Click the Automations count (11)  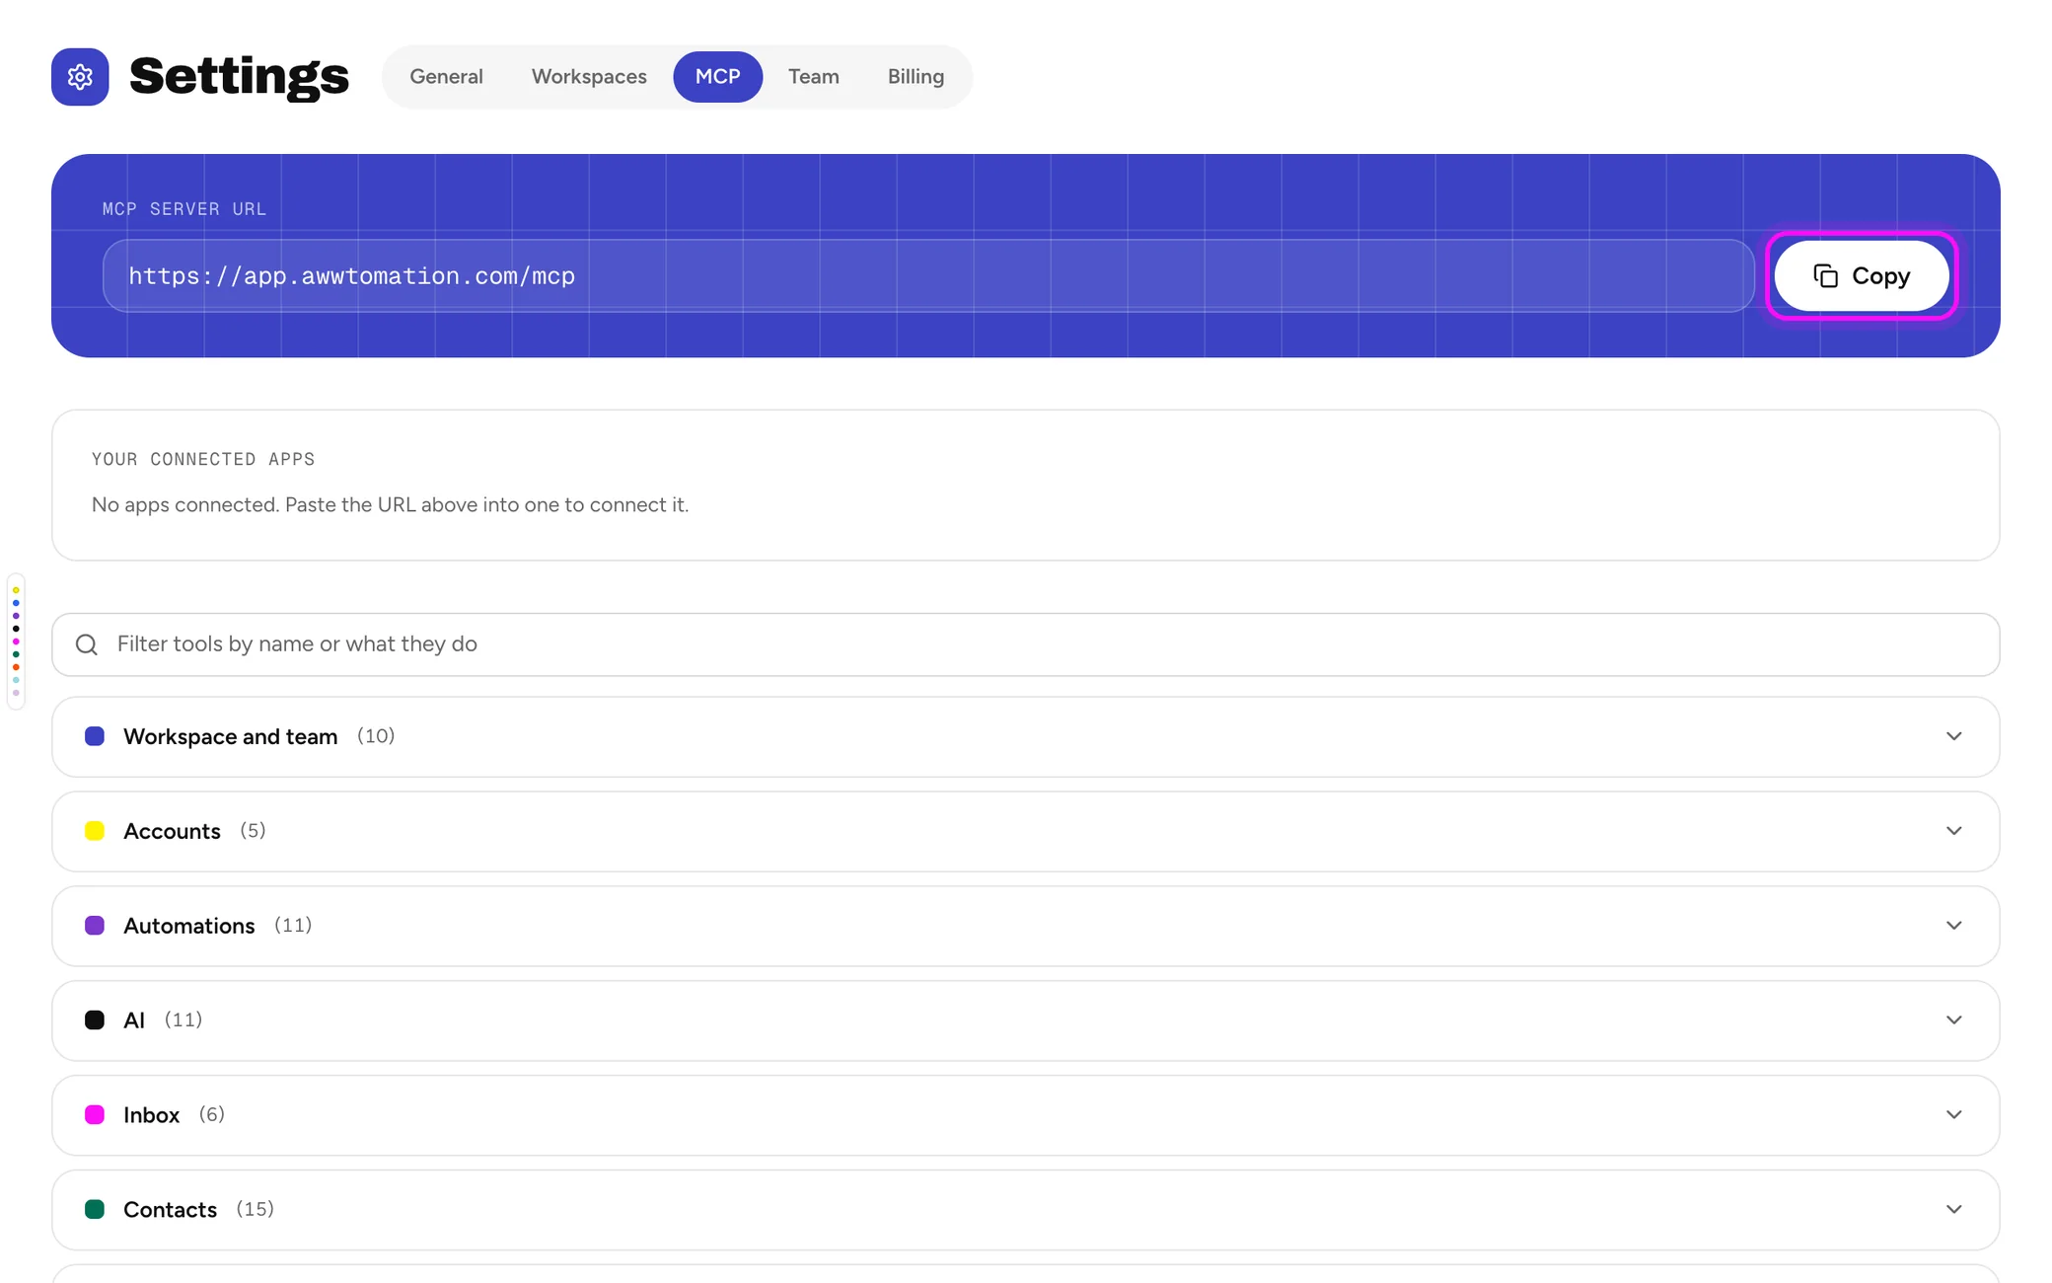[x=293, y=926]
